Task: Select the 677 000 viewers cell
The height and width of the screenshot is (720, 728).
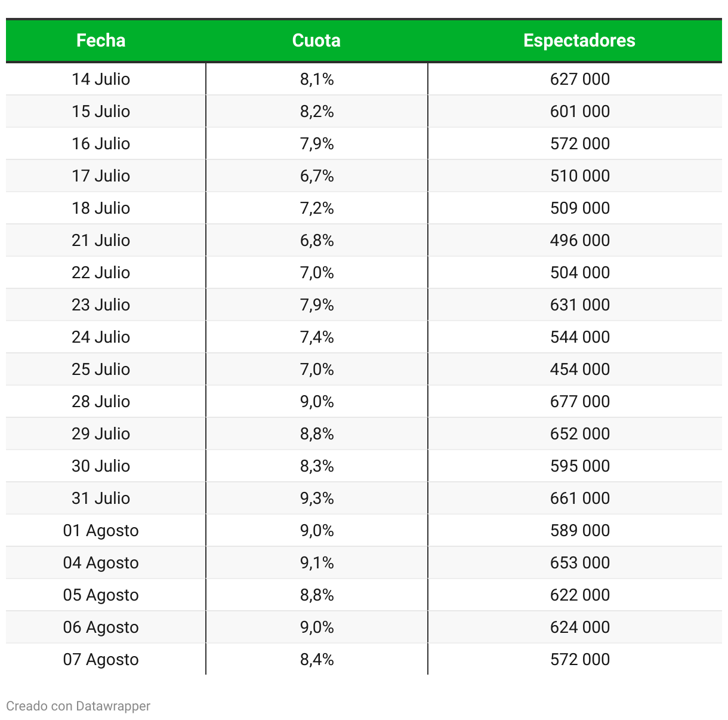Action: (x=579, y=402)
